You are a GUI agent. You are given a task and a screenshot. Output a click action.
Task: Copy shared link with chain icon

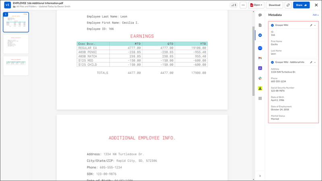click(288, 5)
